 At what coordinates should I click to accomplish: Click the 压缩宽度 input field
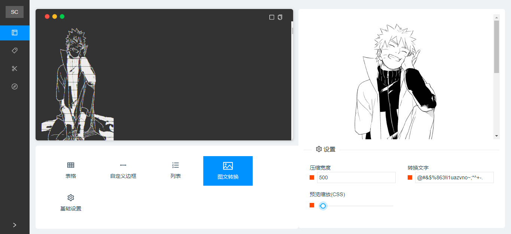(x=356, y=177)
